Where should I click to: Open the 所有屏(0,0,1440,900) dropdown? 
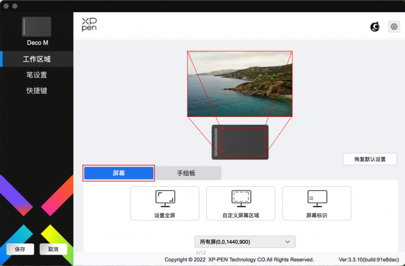click(245, 242)
